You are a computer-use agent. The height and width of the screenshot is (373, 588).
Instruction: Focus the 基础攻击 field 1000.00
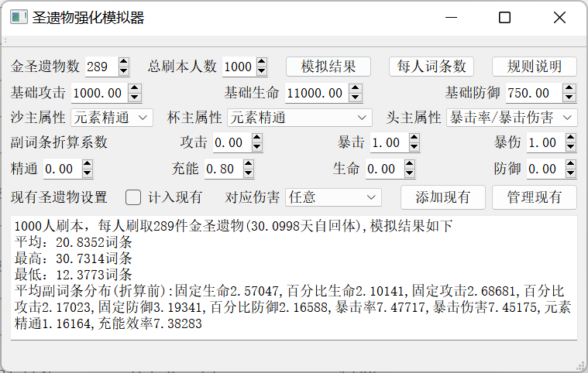[100, 93]
